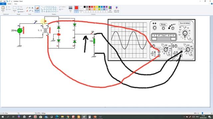The width and height of the screenshot is (213, 119).
Task: Pick the orange colour swatch
Action: pyautogui.click(x=95, y=7)
